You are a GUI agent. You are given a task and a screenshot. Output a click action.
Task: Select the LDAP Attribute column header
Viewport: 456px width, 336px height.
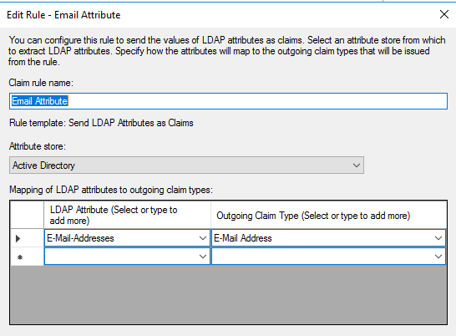click(128, 215)
